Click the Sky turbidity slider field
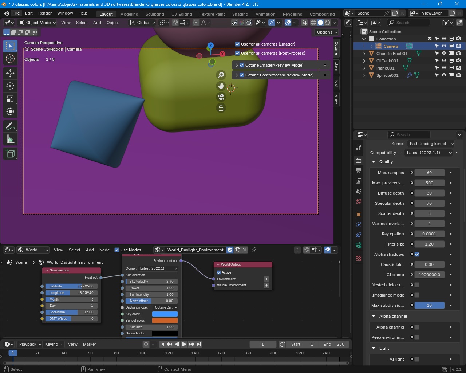The height and width of the screenshot is (373, 466). [152, 282]
